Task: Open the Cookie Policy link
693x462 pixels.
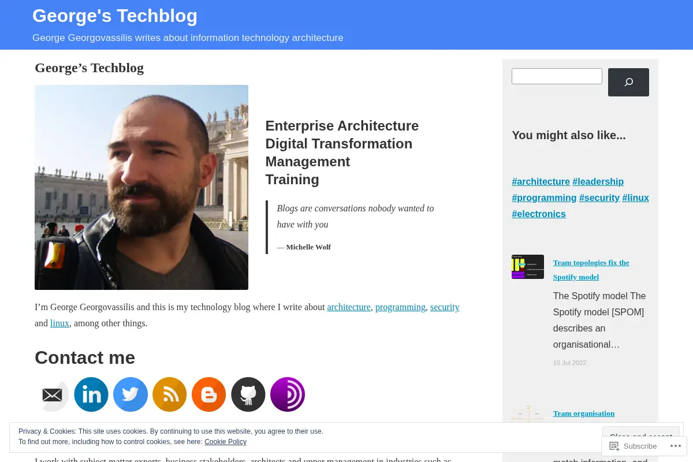Action: pyautogui.click(x=225, y=442)
